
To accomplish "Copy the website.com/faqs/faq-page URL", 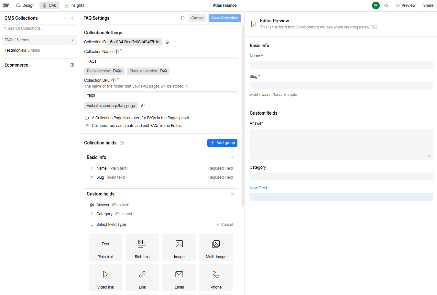I will (143, 106).
